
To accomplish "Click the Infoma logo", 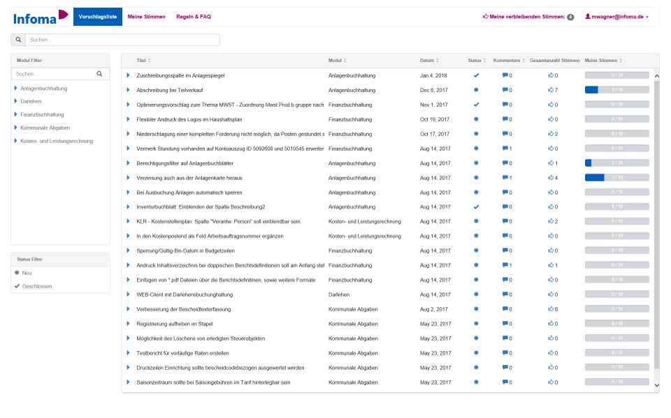I will [x=41, y=17].
